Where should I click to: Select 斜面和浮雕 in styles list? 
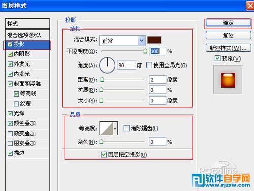click(x=27, y=84)
